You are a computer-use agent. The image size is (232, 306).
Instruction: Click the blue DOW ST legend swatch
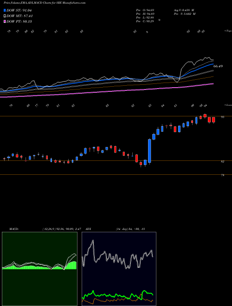pos(5,10)
